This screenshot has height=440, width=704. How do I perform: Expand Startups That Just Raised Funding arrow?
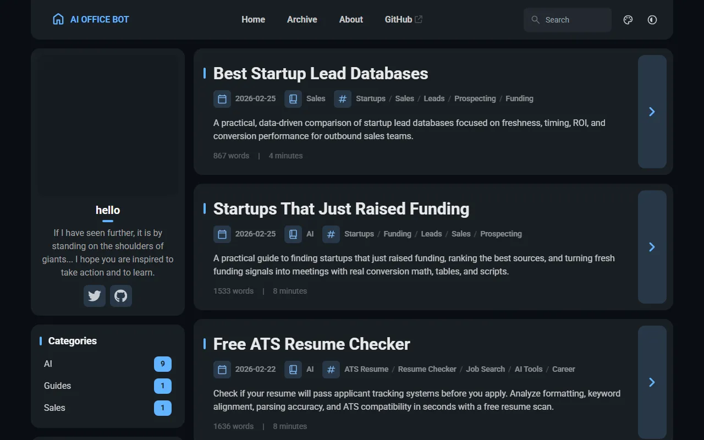tap(652, 247)
